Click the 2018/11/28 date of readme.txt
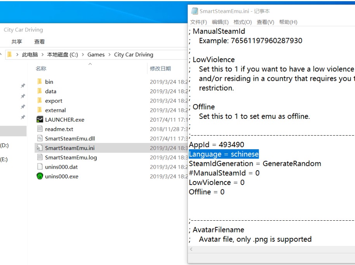 [x=169, y=129]
